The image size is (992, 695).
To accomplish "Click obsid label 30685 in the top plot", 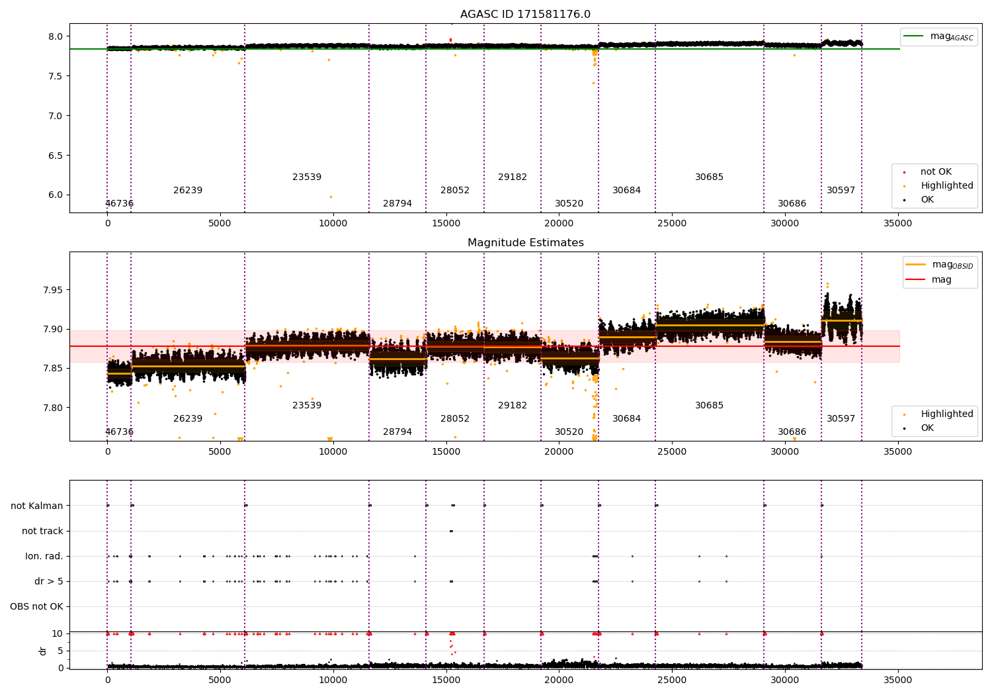I will pos(710,177).
